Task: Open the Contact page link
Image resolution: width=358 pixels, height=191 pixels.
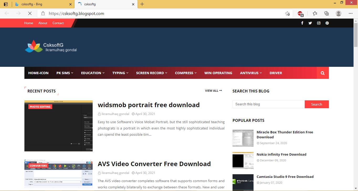Action: (58, 23)
